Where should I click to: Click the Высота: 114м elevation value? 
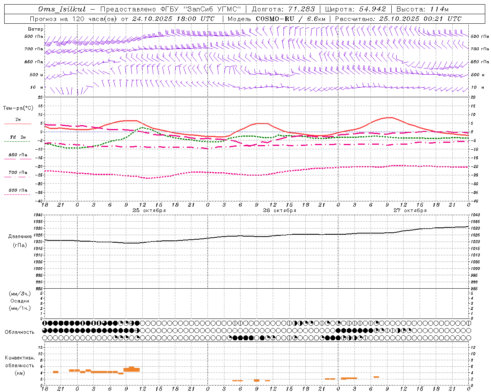pyautogui.click(x=422, y=9)
